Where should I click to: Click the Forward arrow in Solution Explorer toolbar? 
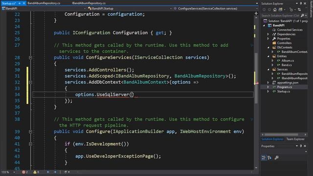click(x=269, y=10)
